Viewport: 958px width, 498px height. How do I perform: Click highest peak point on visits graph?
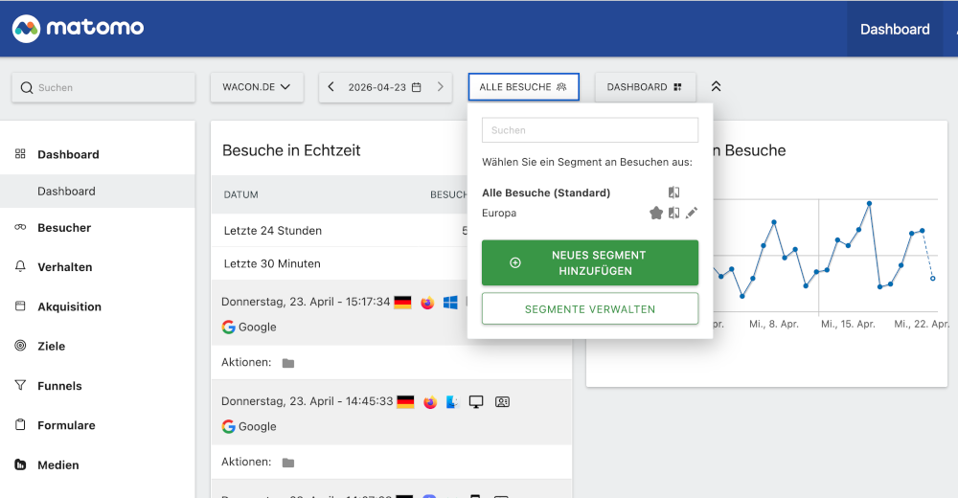tap(869, 203)
